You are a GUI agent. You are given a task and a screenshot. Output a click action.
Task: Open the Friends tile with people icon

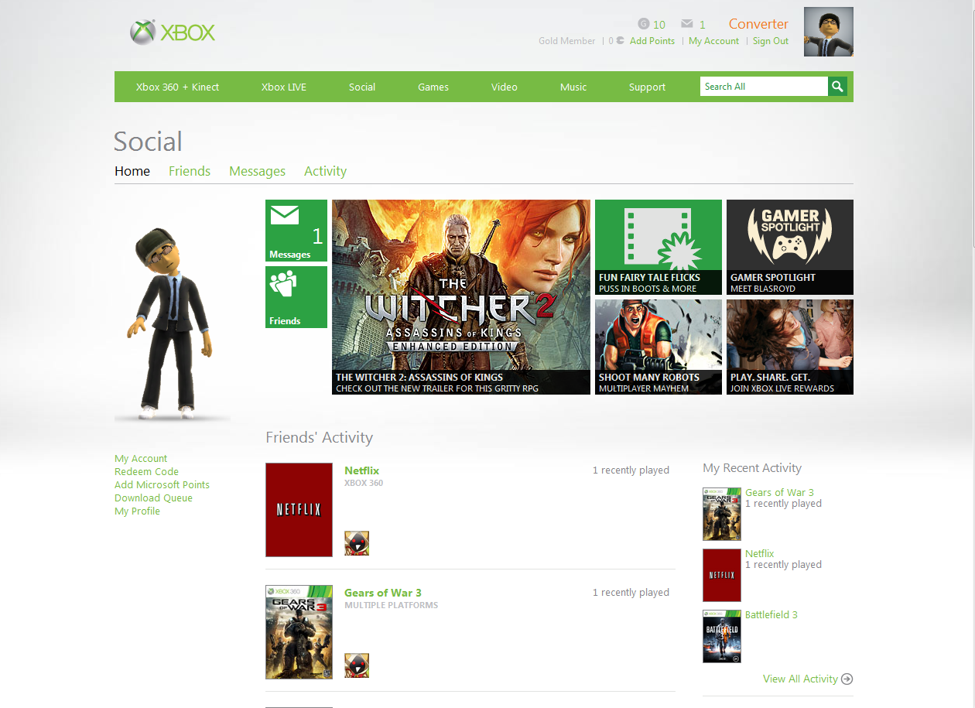point(296,297)
